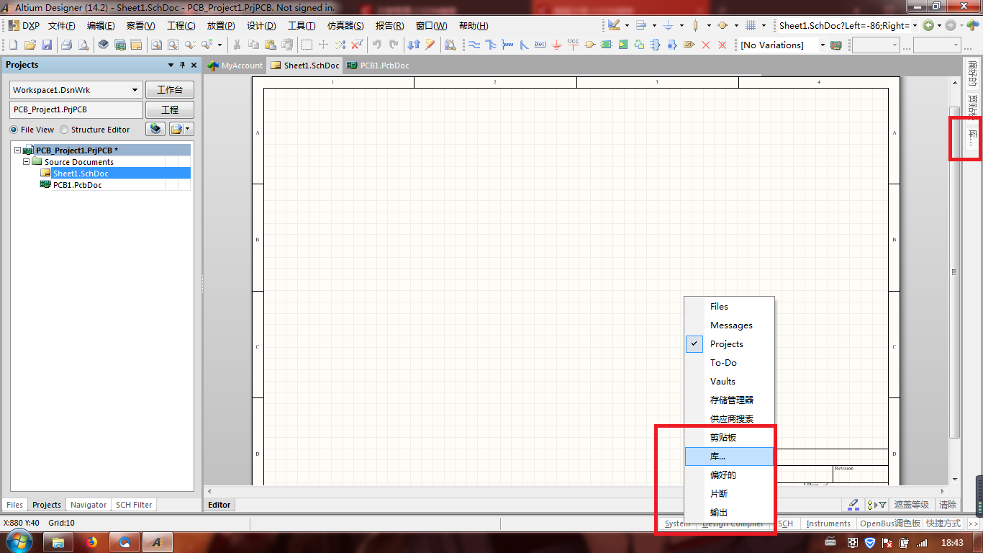Open the No Variations dropdown
This screenshot has width=983, height=553.
[x=822, y=45]
